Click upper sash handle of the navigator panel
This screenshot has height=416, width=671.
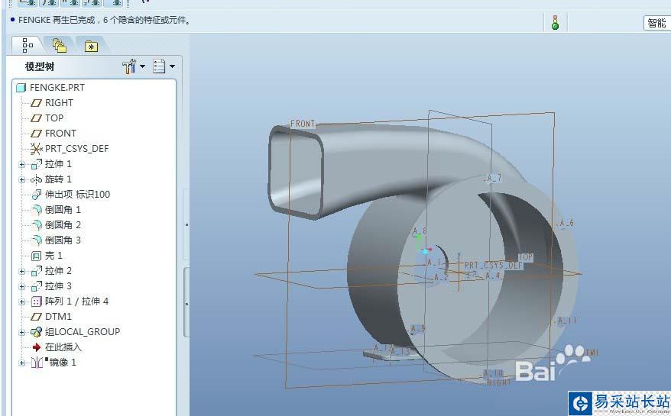186,224
